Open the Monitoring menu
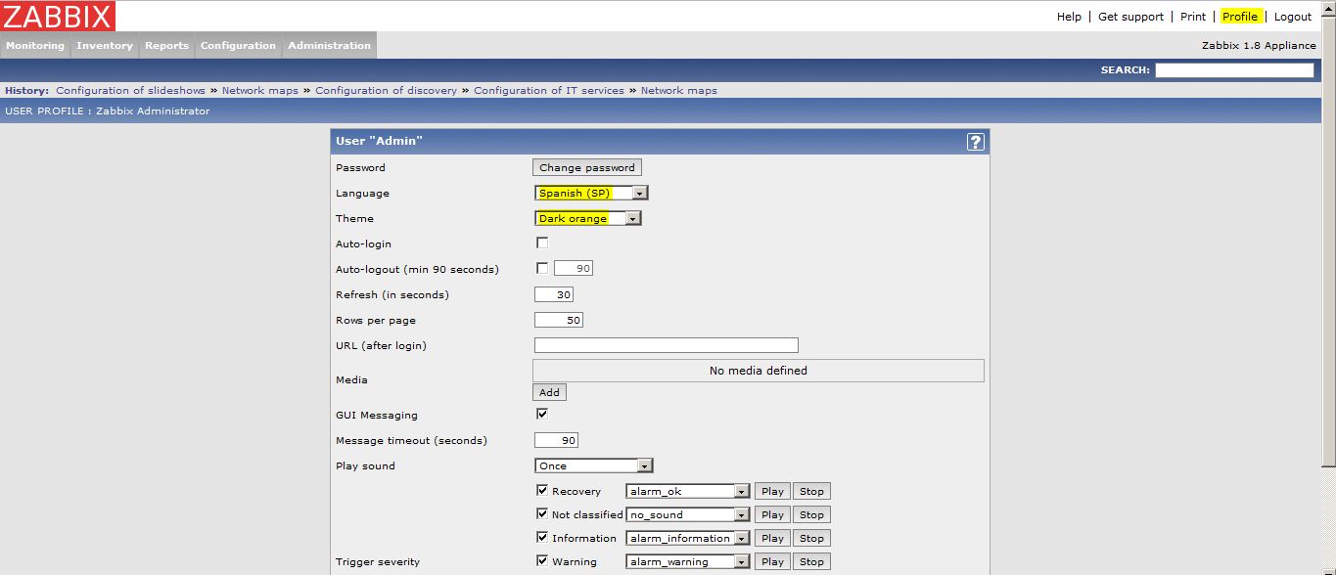This screenshot has width=1336, height=575. 35,46
